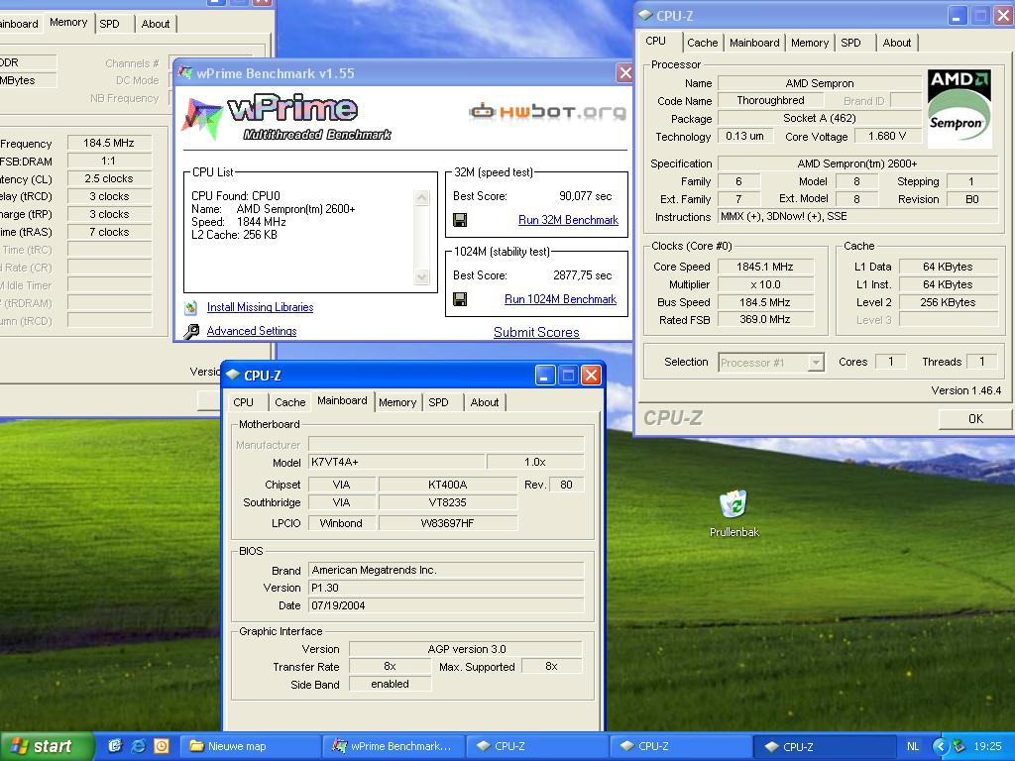Open Memory tab in top-right CPU-Z
The height and width of the screenshot is (761, 1015).
(809, 43)
